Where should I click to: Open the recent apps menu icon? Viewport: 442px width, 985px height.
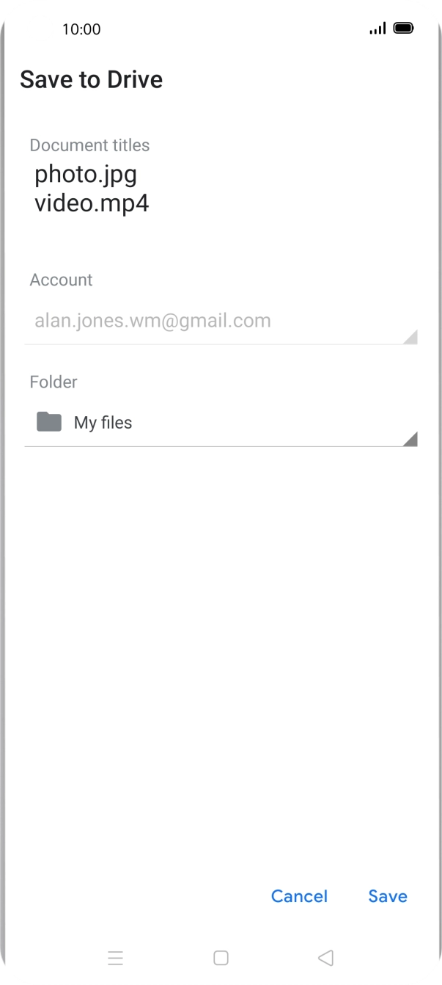coord(115,958)
